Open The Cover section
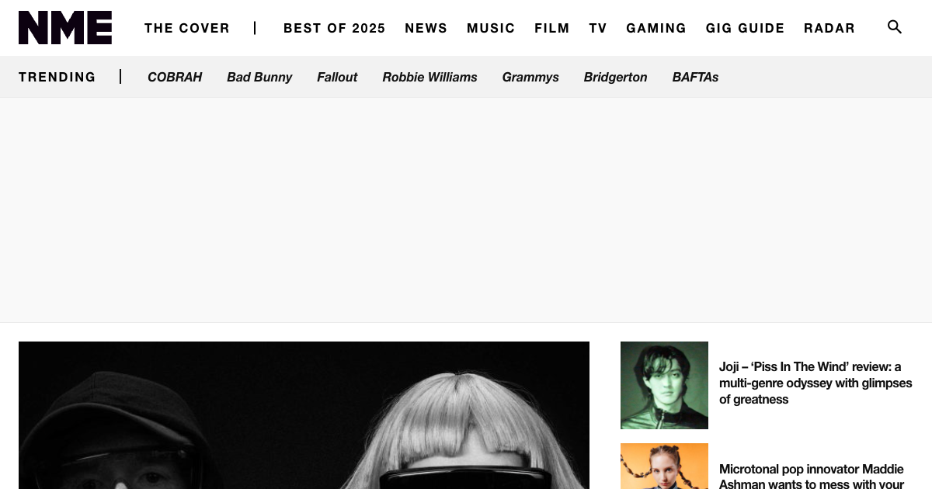This screenshot has width=932, height=489. pyautogui.click(x=187, y=28)
